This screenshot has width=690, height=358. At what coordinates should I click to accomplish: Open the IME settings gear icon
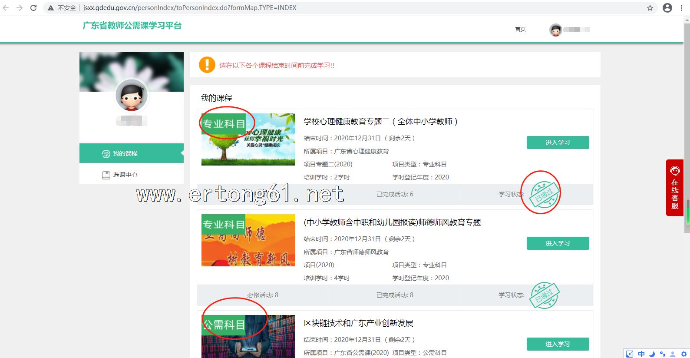point(684,354)
